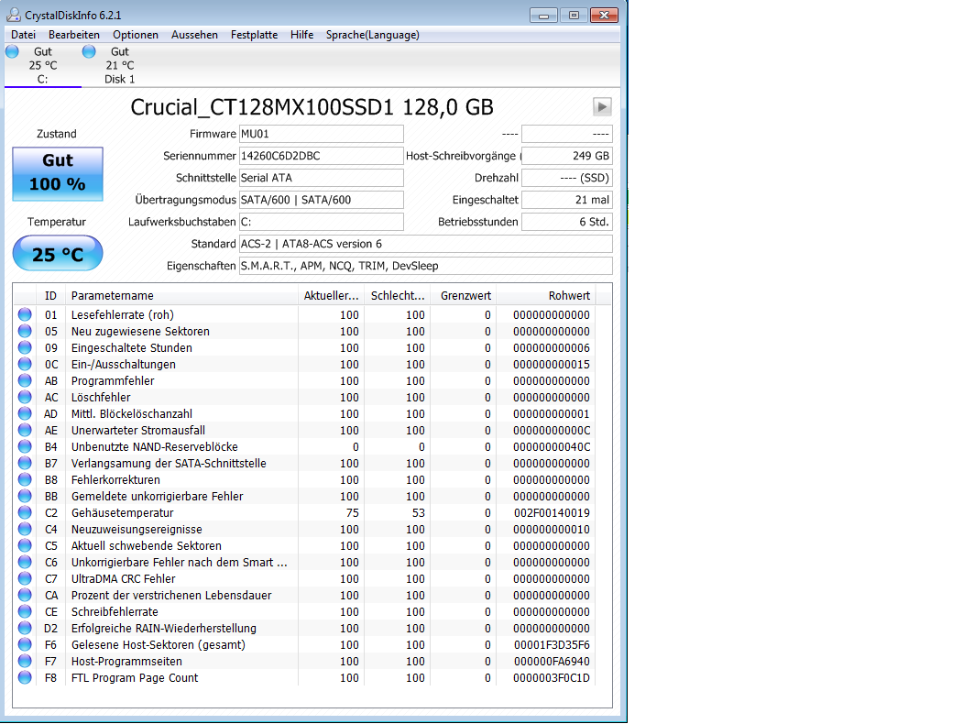The width and height of the screenshot is (974, 724).
Task: Click status icon of Neu zugewiesene Sektoren
Action: 25,331
